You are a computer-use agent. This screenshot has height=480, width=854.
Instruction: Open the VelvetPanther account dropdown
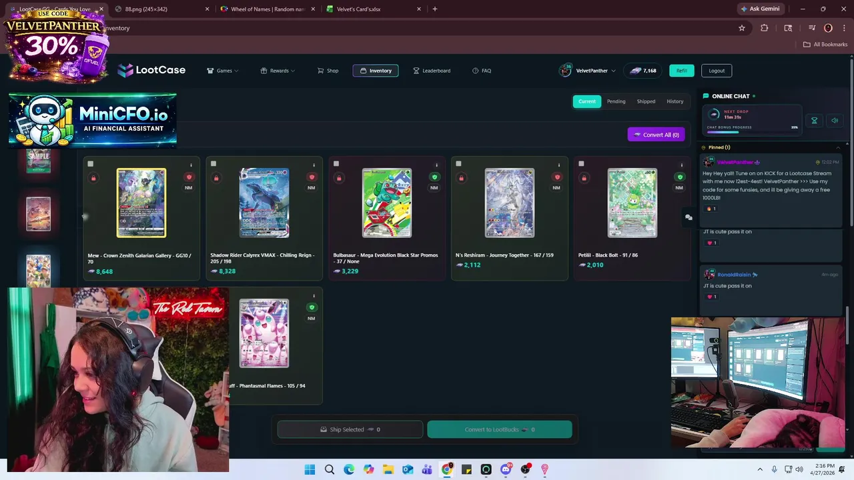coord(587,71)
